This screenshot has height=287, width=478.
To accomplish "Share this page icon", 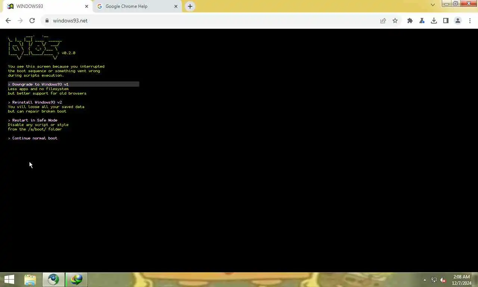I will [x=383, y=21].
